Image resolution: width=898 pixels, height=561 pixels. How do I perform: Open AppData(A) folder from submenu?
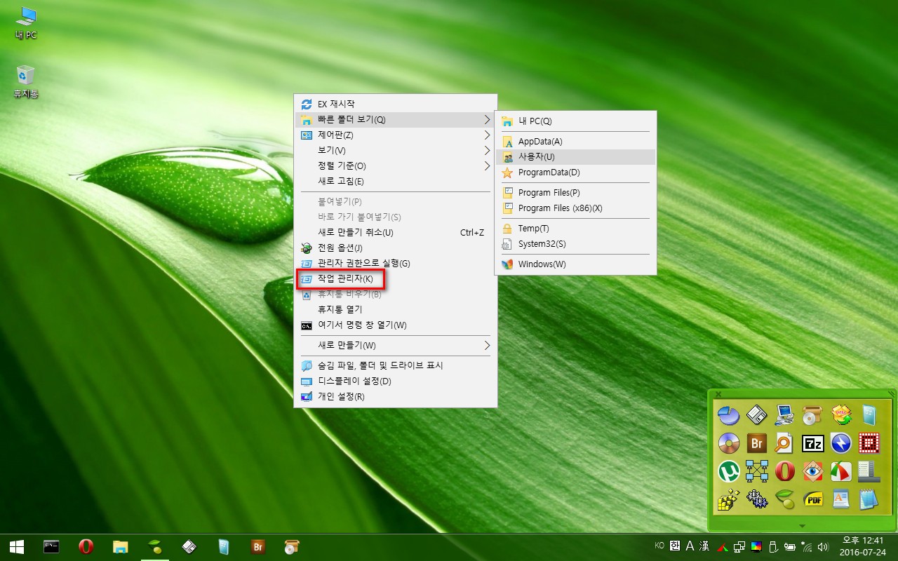(575, 141)
